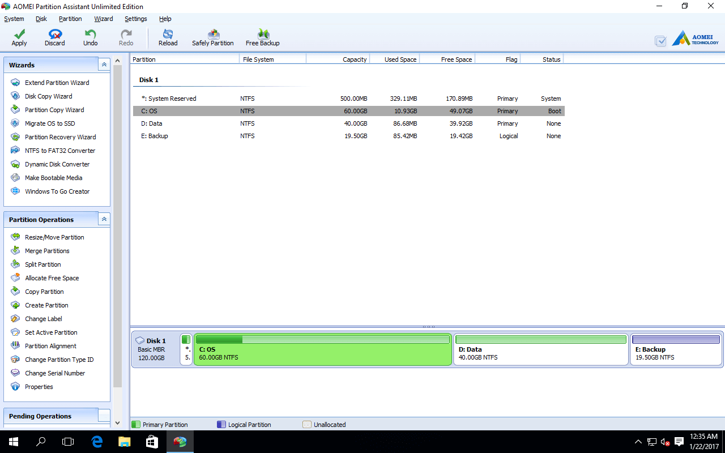
Task: Discard all changes using the toolbar icon
Action: click(54, 37)
